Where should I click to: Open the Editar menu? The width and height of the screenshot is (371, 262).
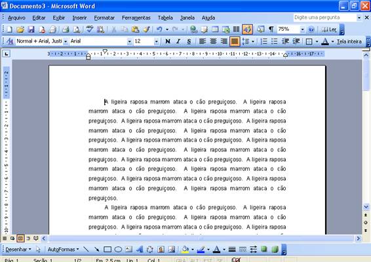click(39, 18)
